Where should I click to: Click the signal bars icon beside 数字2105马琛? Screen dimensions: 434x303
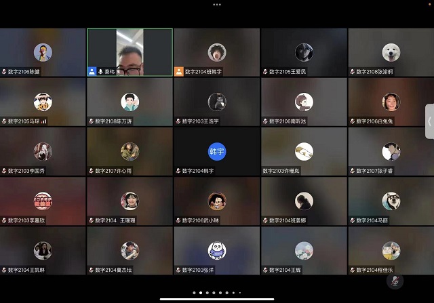click(44, 121)
